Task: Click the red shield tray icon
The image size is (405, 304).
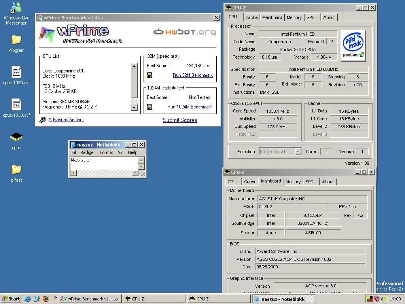Action: coord(377,299)
